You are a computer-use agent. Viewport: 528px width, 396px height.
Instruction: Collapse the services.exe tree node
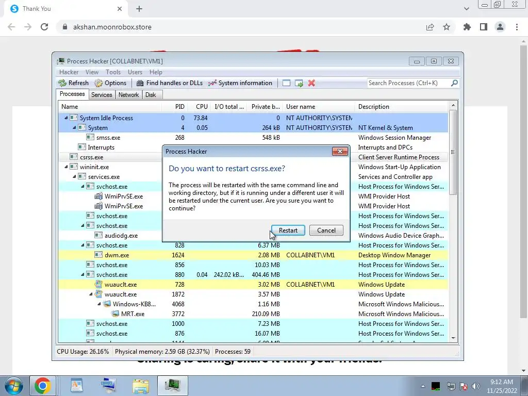[74, 177]
